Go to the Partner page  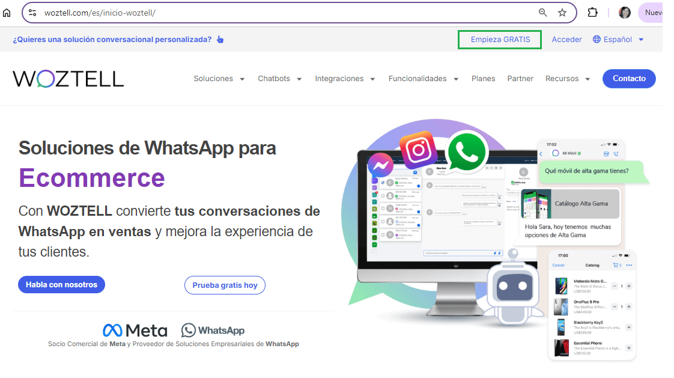(520, 79)
